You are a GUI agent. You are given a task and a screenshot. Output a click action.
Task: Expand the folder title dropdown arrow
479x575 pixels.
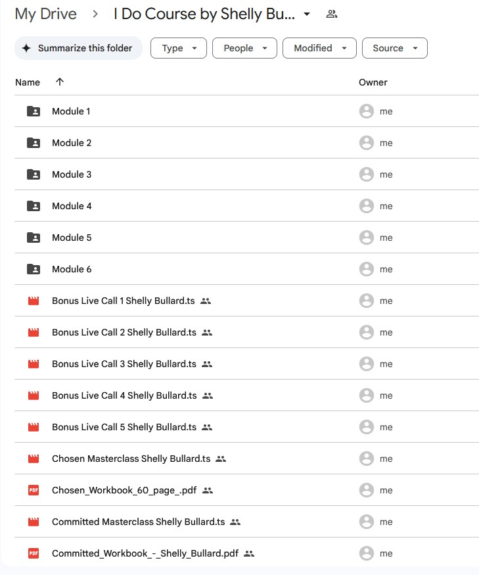point(307,14)
